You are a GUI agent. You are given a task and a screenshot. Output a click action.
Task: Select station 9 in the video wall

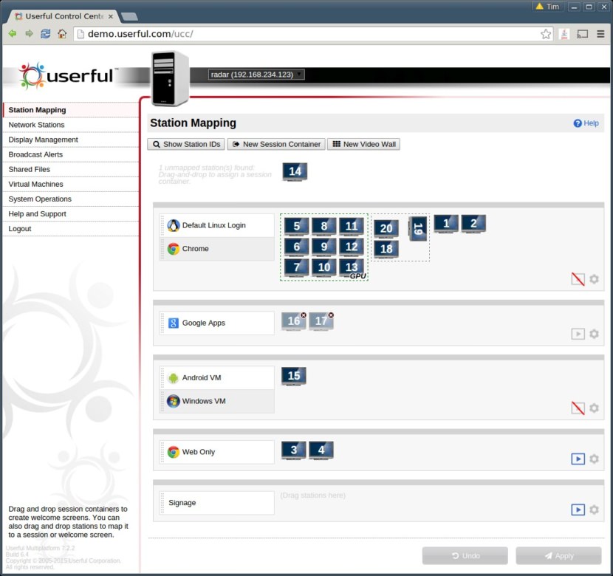[323, 247]
